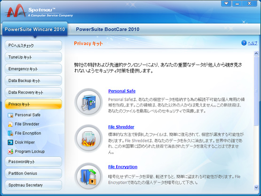Click the large Personal Safe vault icon
The width and height of the screenshot is (261, 196).
coord(88,102)
